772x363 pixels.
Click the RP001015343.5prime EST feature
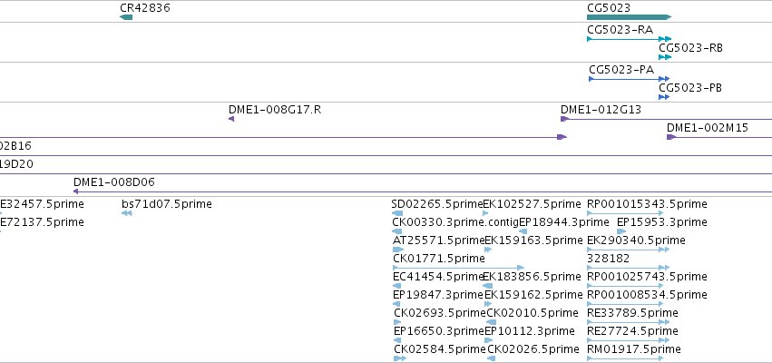tap(625, 213)
